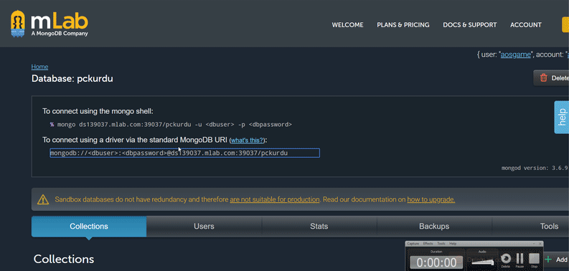Switch to the Collections tab
This screenshot has width=569, height=271.
coord(89,227)
